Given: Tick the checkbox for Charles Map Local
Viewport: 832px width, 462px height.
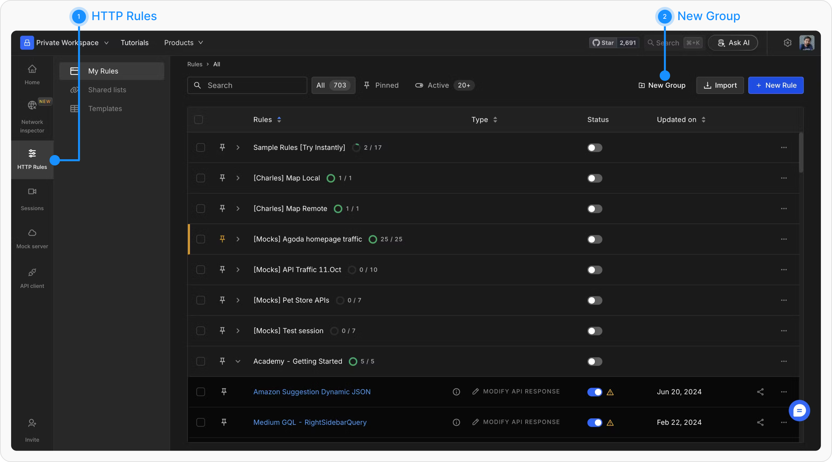Looking at the screenshot, I should tap(201, 178).
